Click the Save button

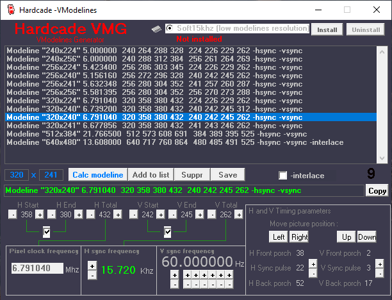tap(228, 174)
